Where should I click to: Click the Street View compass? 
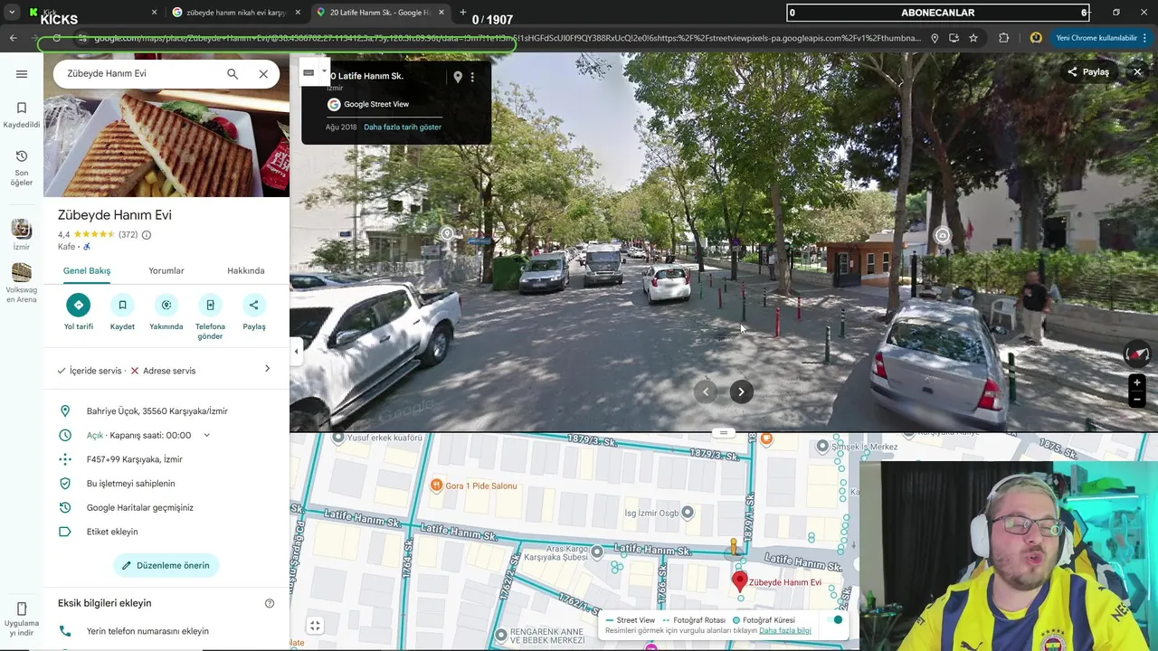click(1137, 354)
